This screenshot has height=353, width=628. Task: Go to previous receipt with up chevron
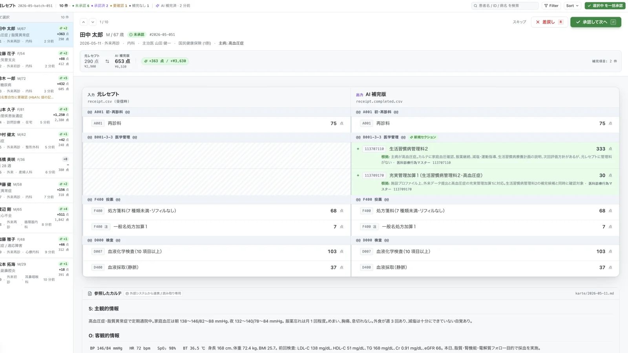click(84, 22)
